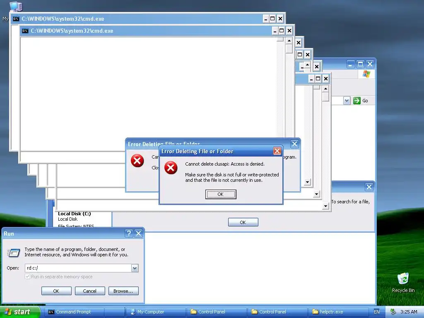Maximize the fourth stacked cmd window
Screen dimensions: 424x318
(300, 55)
